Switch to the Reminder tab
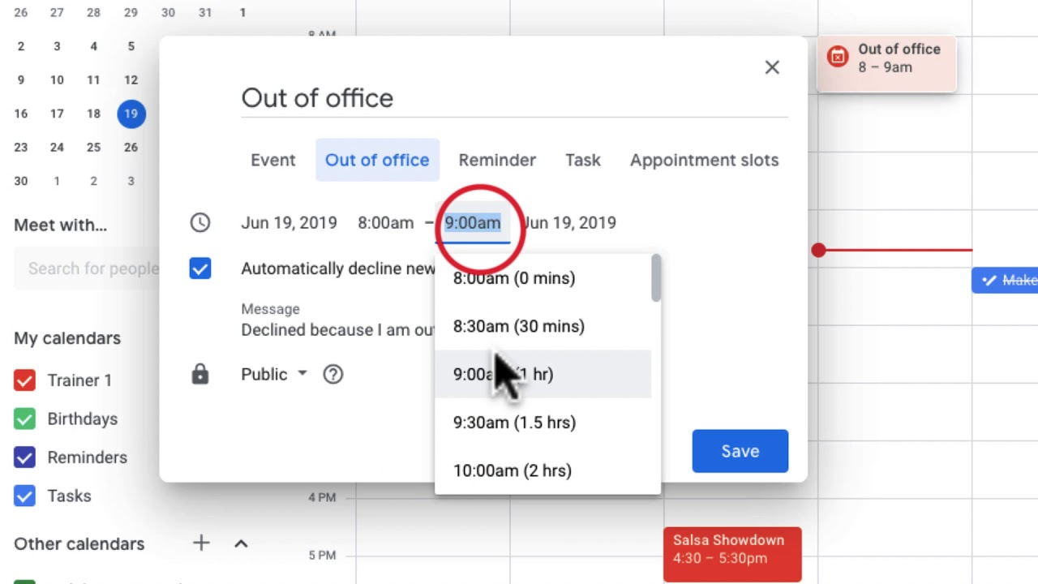 pyautogui.click(x=496, y=160)
